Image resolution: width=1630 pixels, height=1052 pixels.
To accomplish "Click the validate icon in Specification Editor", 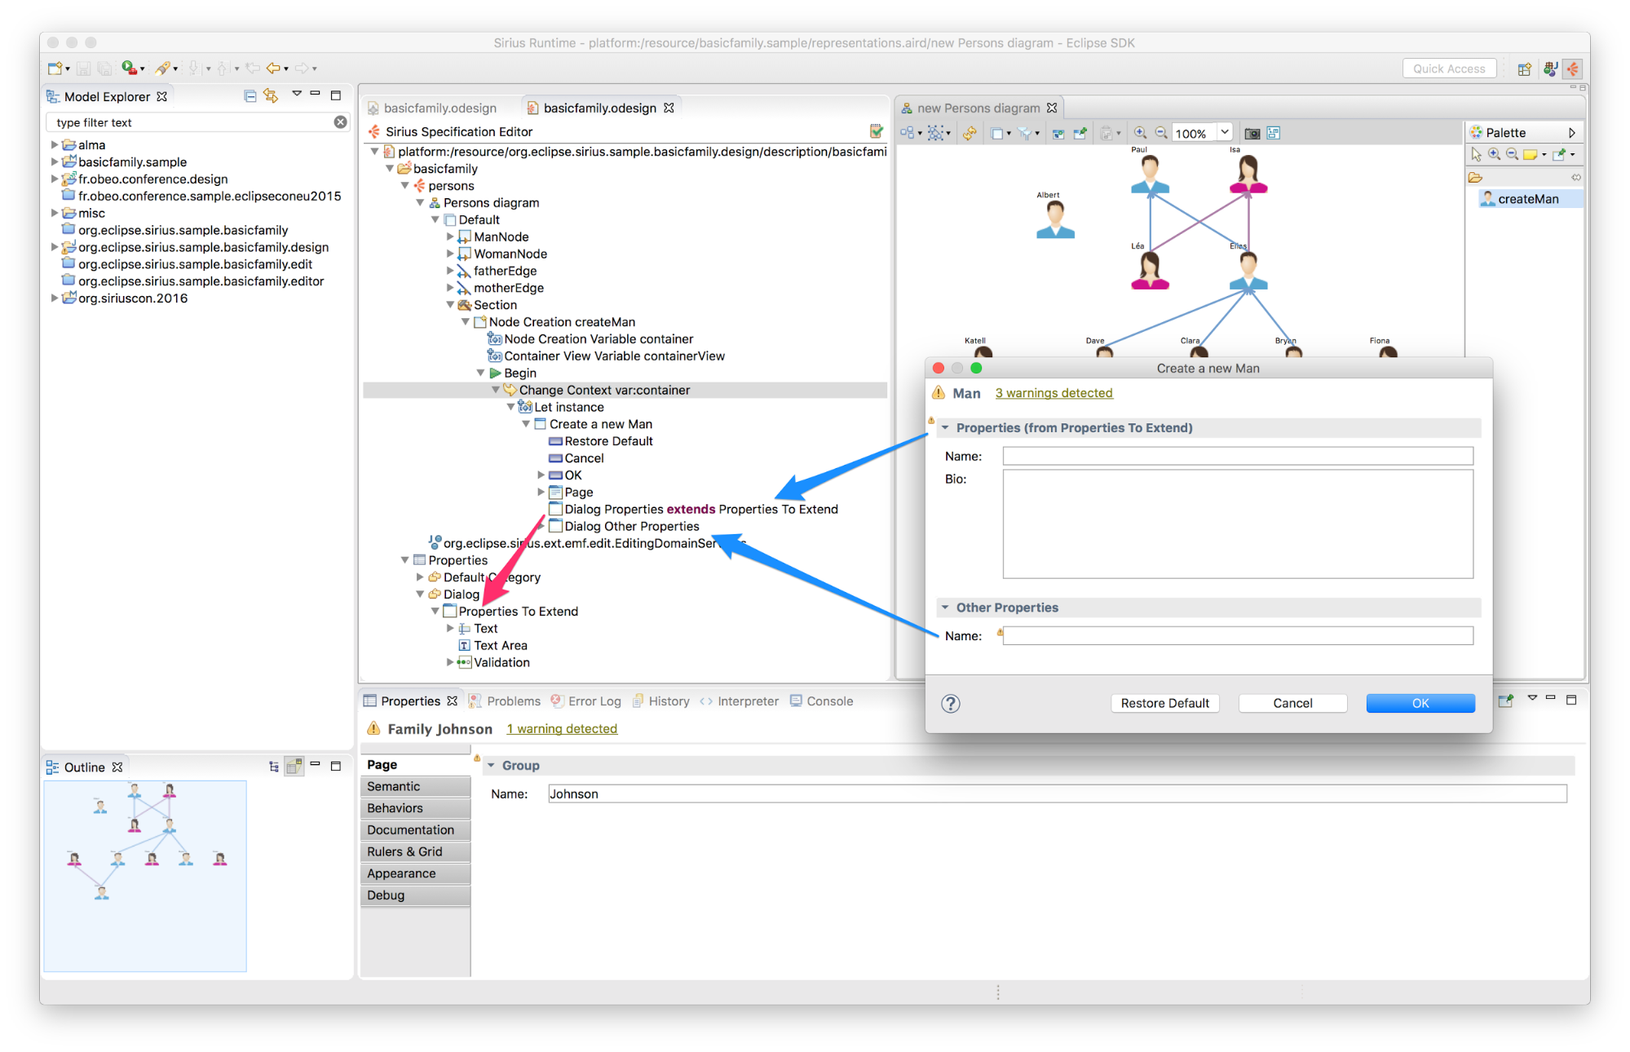I will [x=877, y=131].
